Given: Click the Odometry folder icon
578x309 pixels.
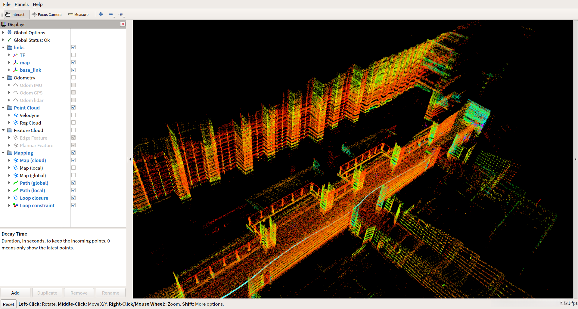Looking at the screenshot, I should pos(10,77).
